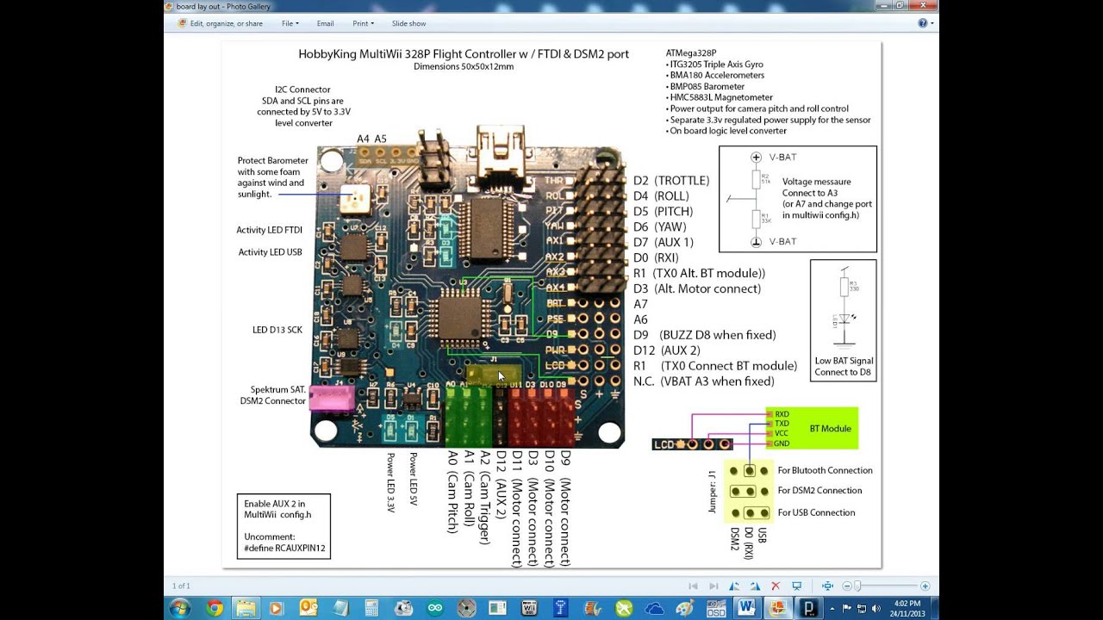Go to the previous photo
The width and height of the screenshot is (1103, 620).
point(693,586)
